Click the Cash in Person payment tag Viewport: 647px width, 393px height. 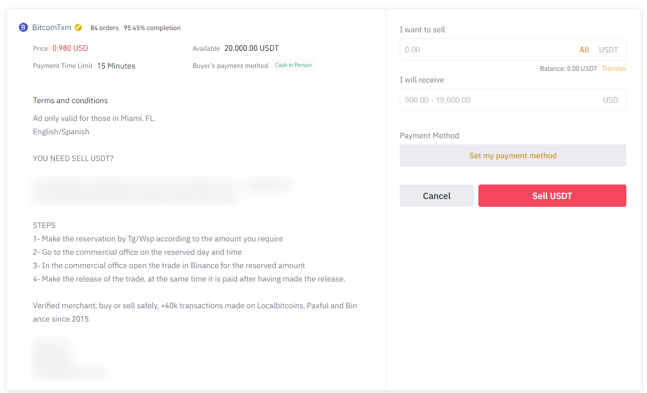293,65
